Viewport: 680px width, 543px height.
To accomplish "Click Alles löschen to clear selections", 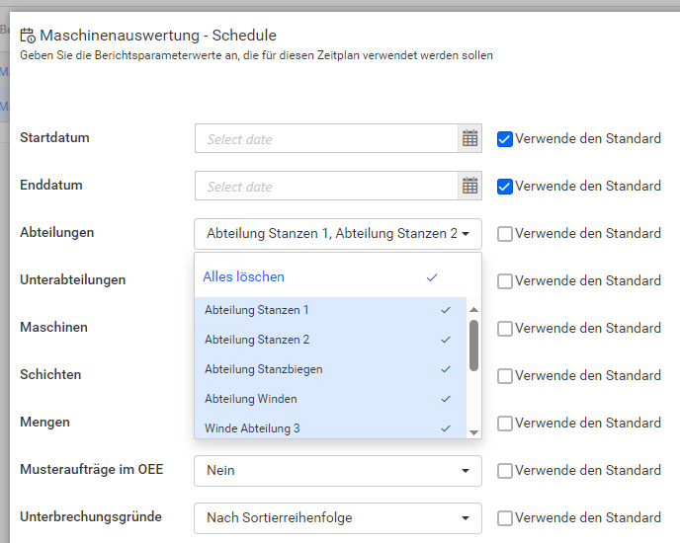I will click(244, 277).
